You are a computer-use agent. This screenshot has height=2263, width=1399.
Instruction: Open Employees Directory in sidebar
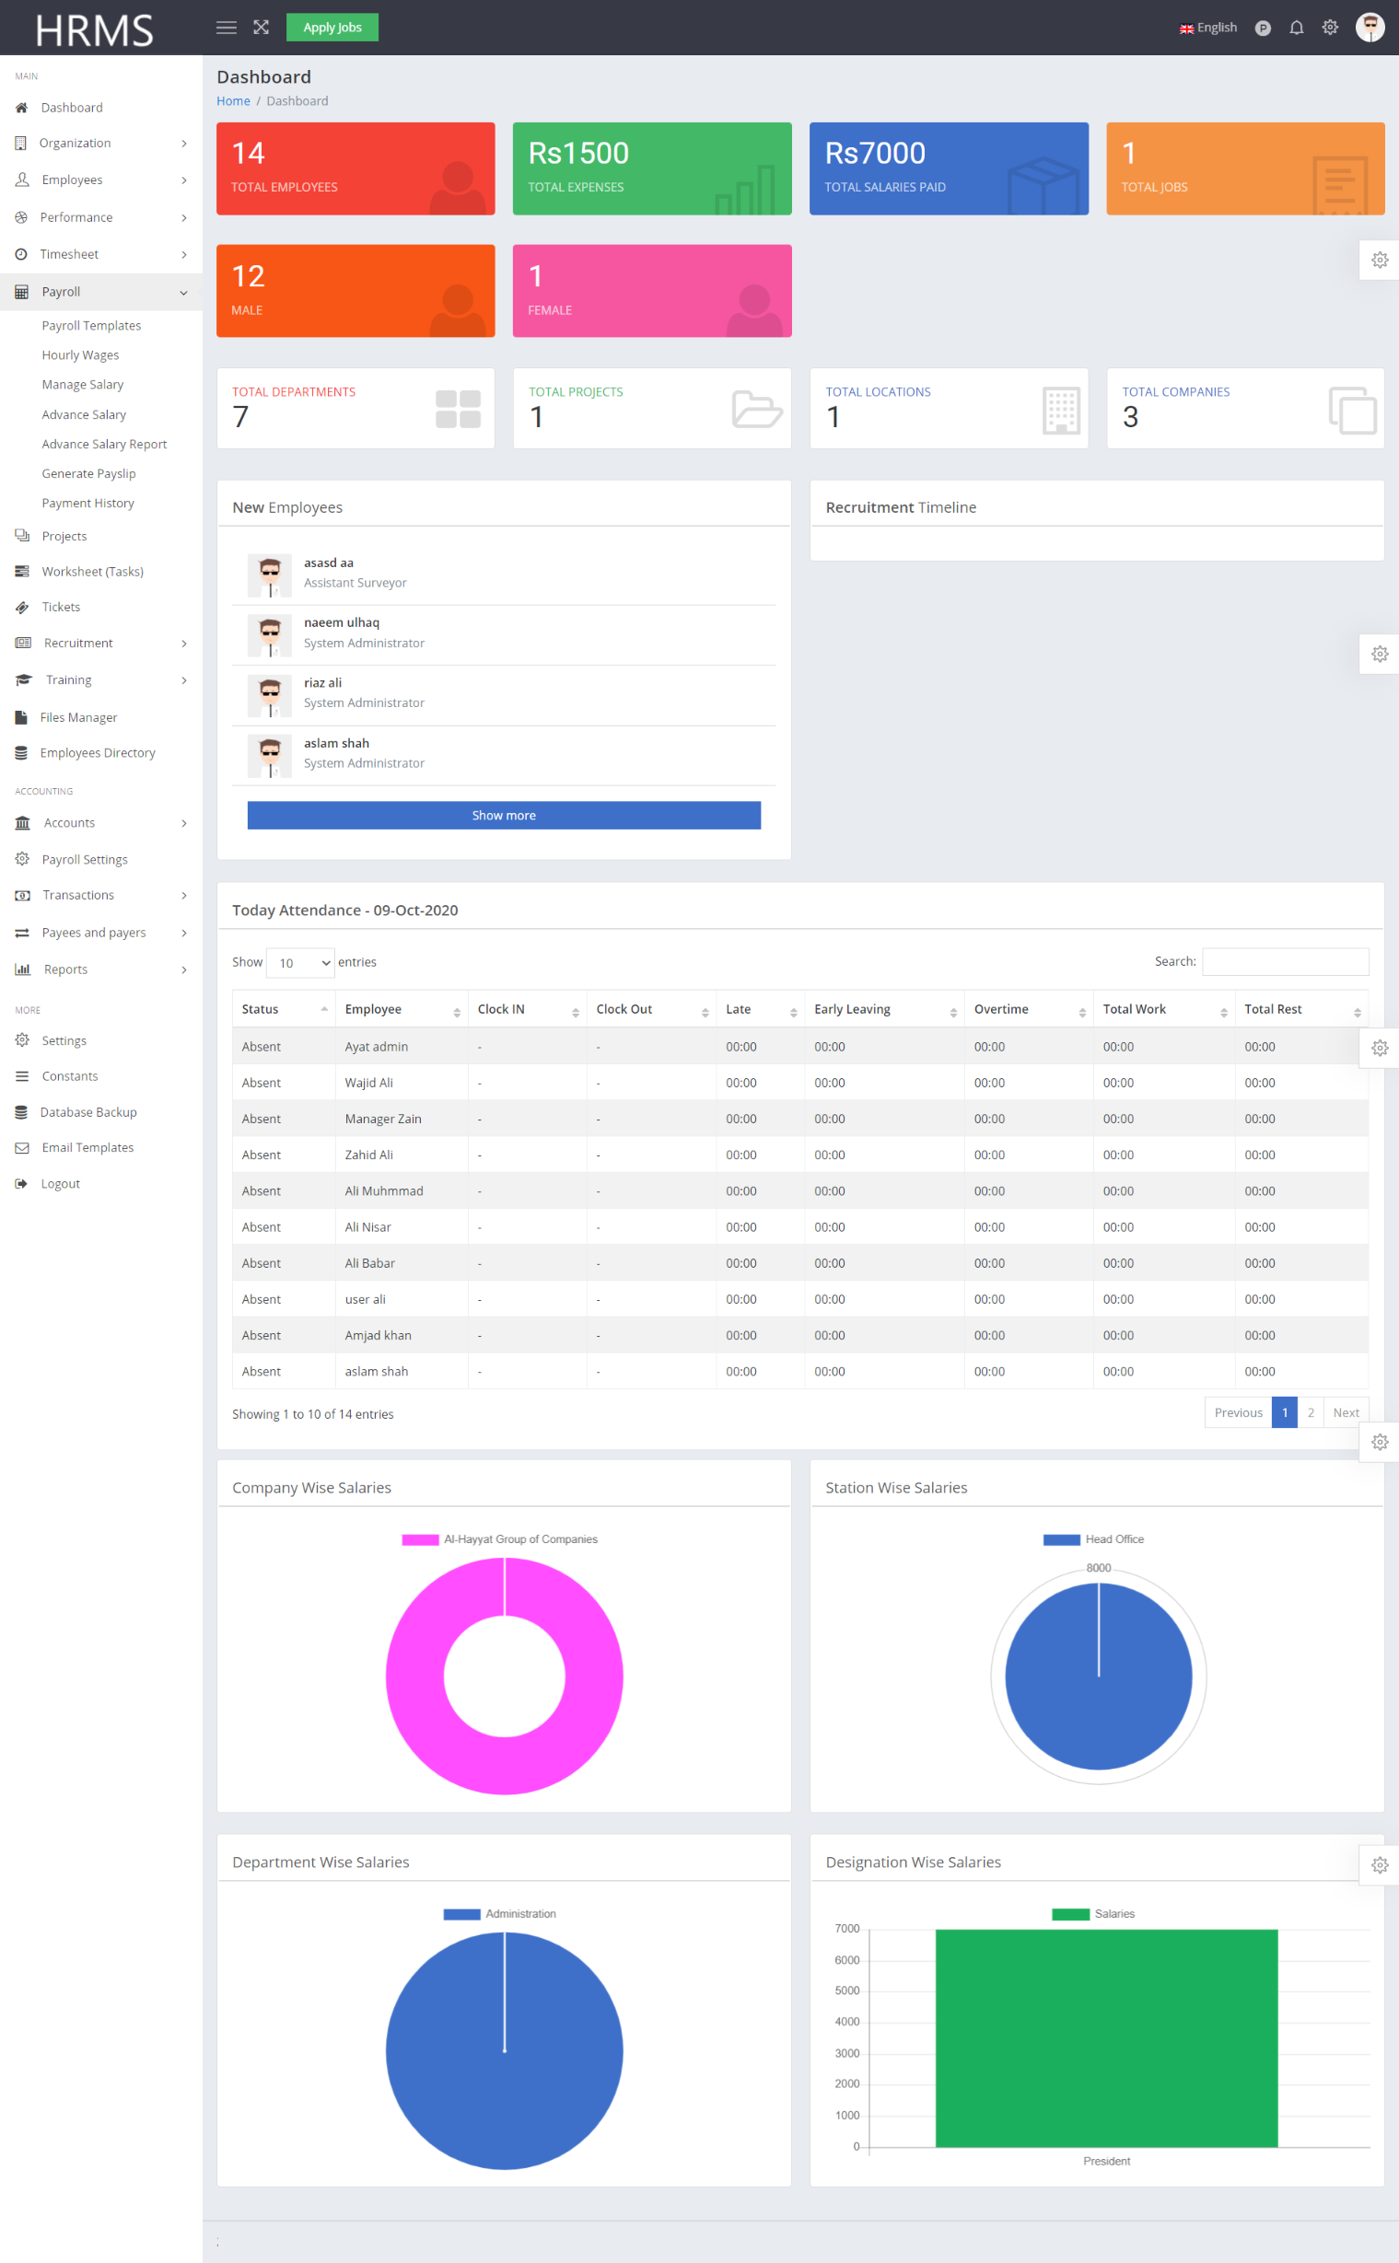pyautogui.click(x=97, y=753)
